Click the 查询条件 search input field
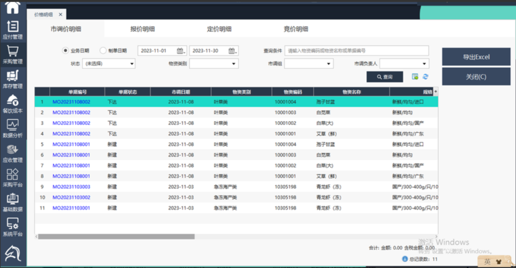This screenshot has width=516, height=268. point(357,51)
